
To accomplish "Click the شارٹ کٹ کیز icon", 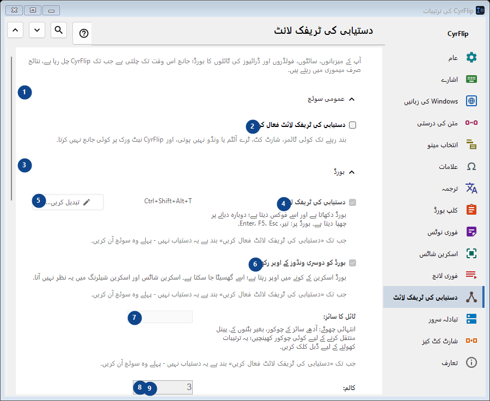I will 471,341.
